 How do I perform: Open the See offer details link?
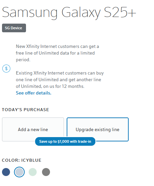(34, 93)
